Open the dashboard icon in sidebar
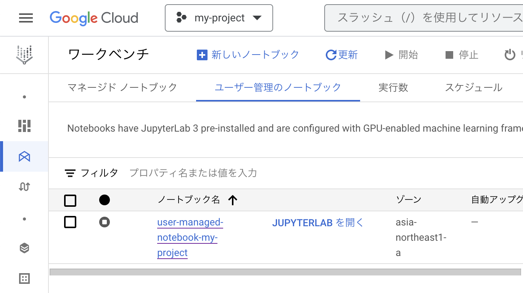 point(24,126)
